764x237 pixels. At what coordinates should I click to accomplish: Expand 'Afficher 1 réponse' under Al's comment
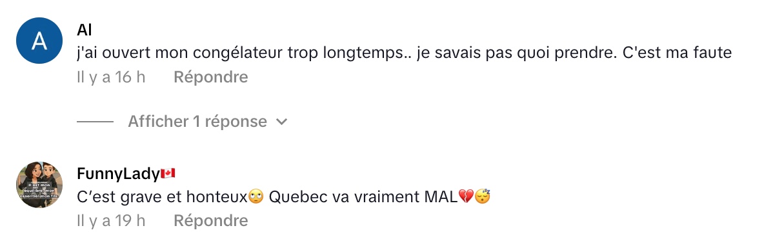[x=197, y=121]
